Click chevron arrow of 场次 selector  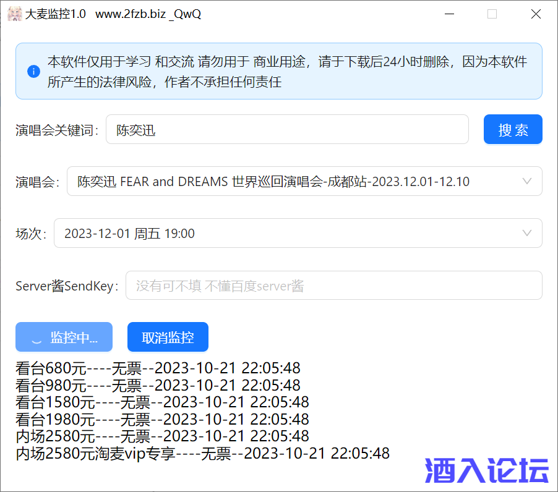coord(527,234)
